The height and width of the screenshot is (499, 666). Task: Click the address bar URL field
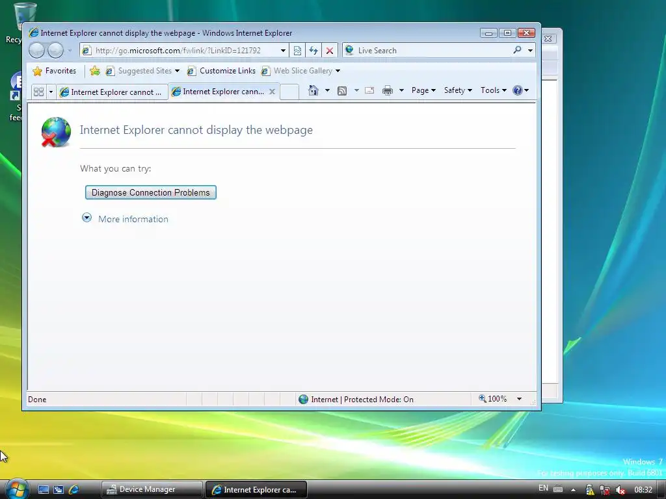tap(184, 51)
